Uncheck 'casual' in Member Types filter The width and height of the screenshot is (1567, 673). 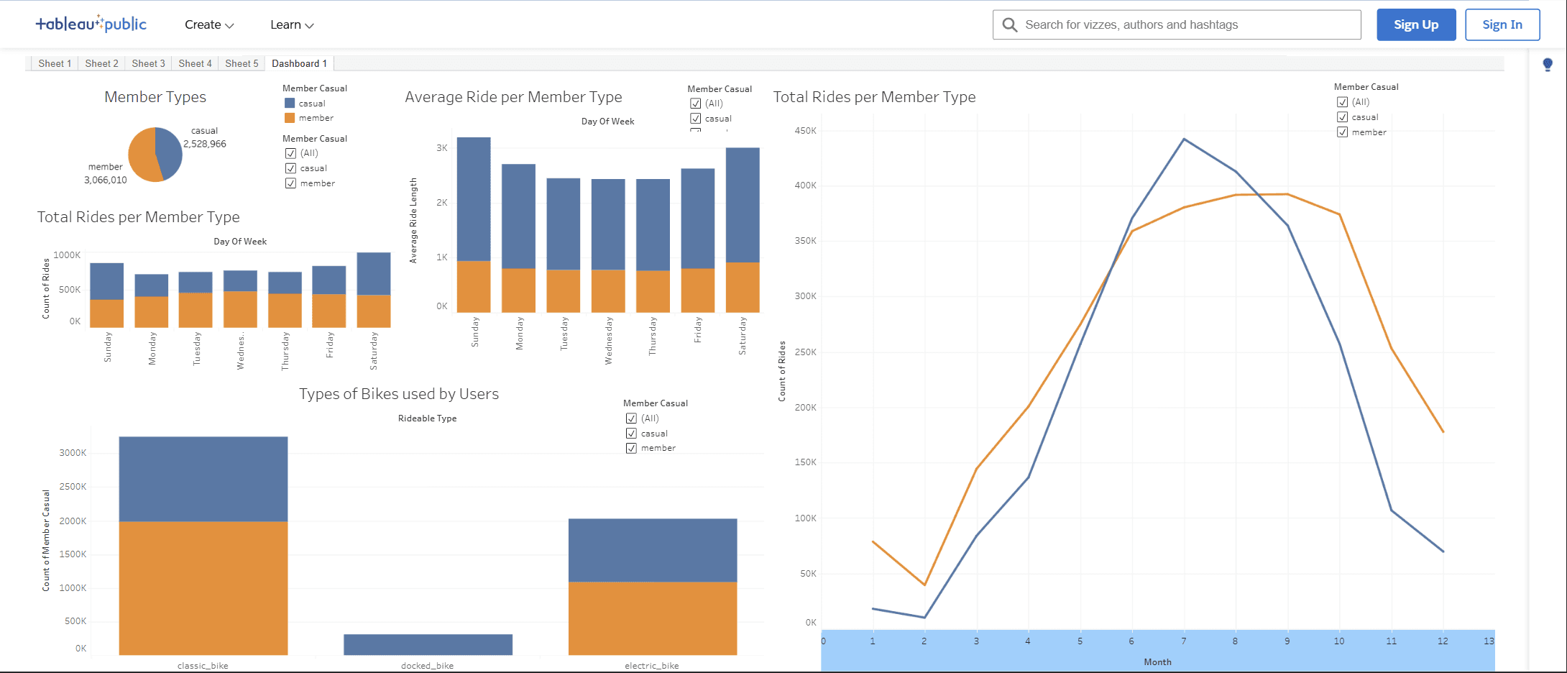pyautogui.click(x=290, y=168)
